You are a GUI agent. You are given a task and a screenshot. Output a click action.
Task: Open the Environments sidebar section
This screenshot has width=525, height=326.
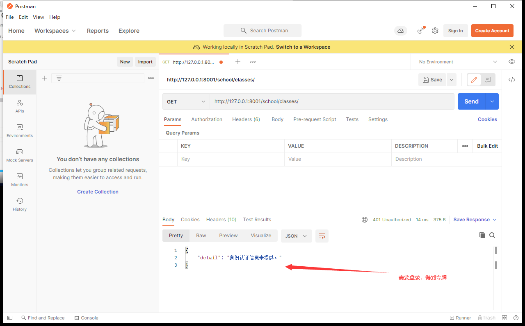click(20, 131)
